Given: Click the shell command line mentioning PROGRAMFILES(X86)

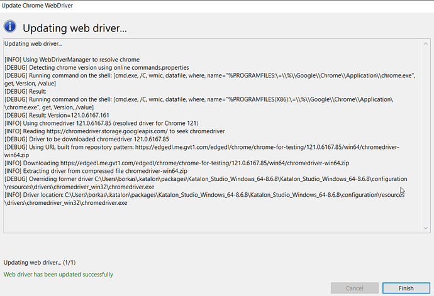Looking at the screenshot, I should [189, 99].
